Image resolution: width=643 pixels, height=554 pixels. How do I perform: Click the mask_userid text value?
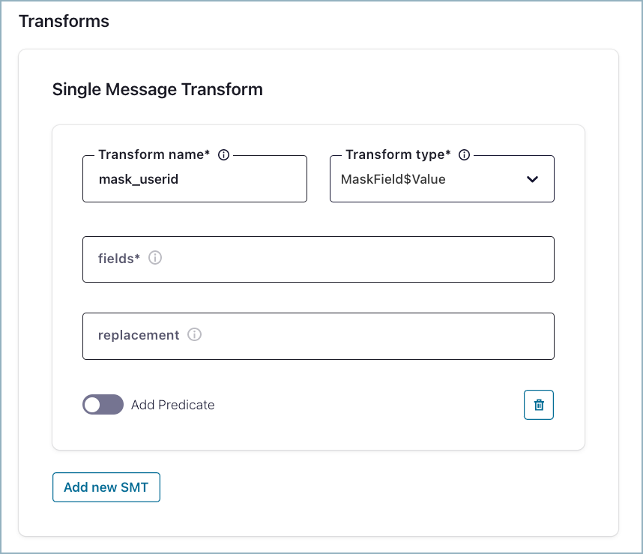pos(139,179)
